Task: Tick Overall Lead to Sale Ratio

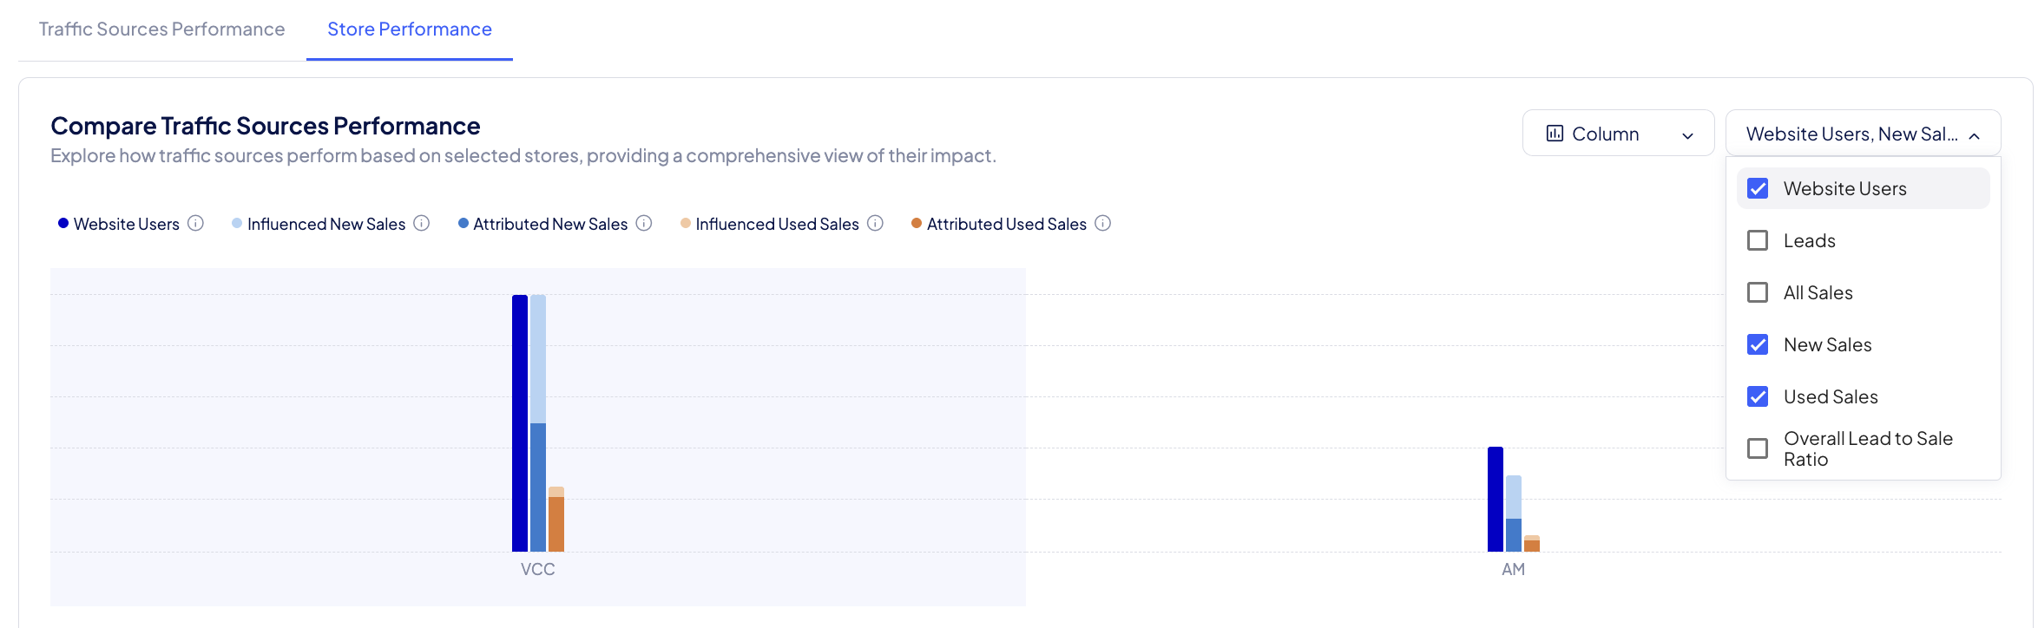Action: point(1758,448)
